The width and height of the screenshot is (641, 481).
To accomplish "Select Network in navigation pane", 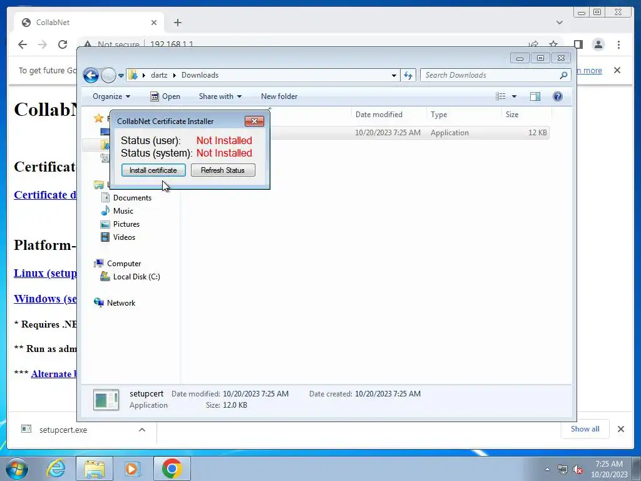I will point(115,303).
